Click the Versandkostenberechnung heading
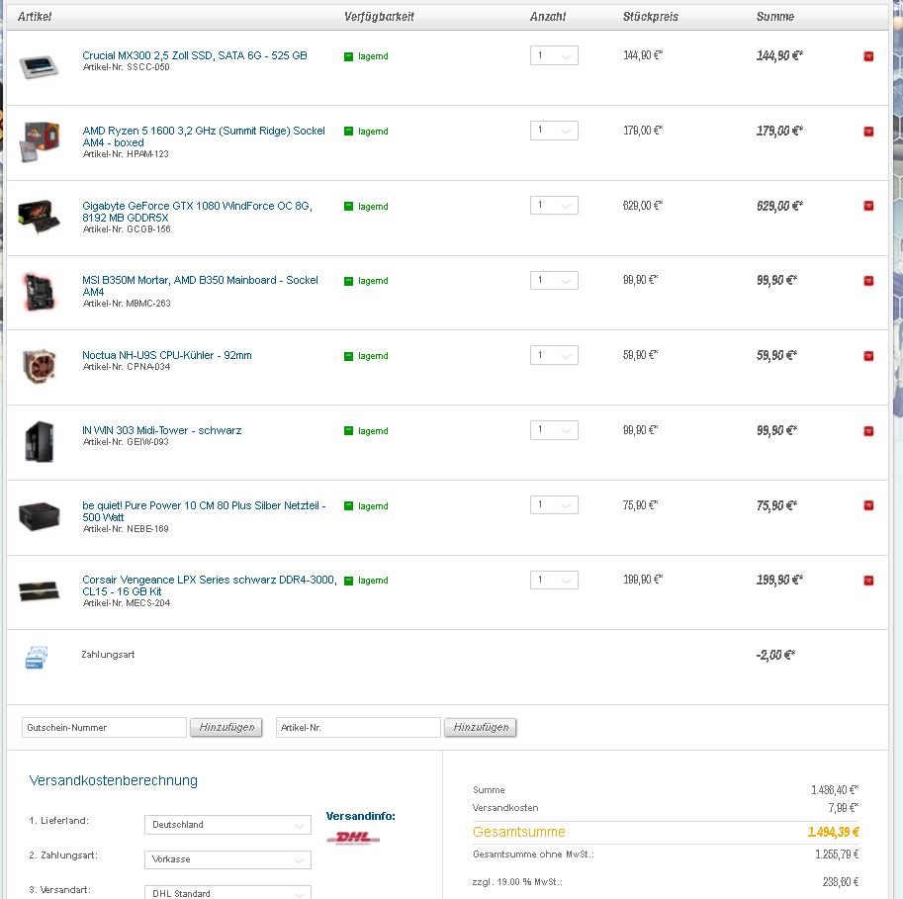The width and height of the screenshot is (903, 899). 114,780
